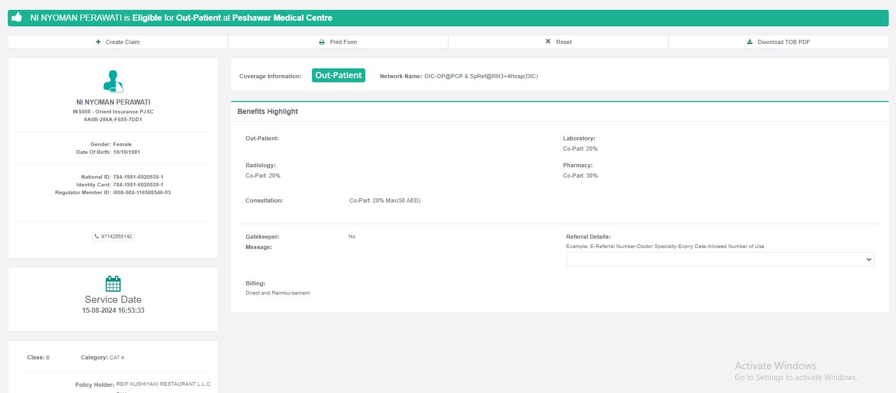Image resolution: width=896 pixels, height=393 pixels.
Task: Click the printer icon on Print Form
Action: point(322,42)
